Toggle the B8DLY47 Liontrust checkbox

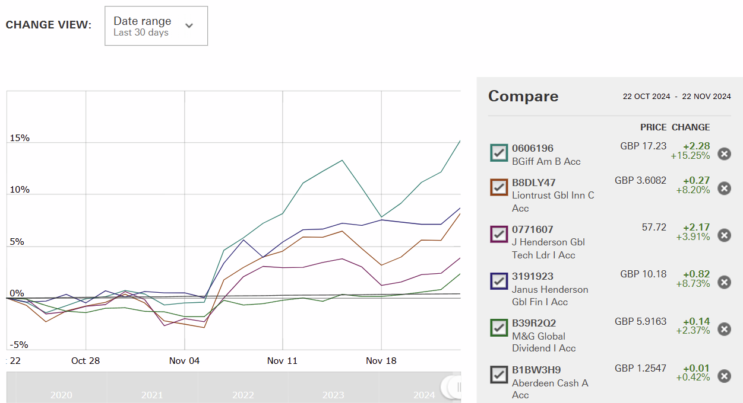(x=499, y=187)
